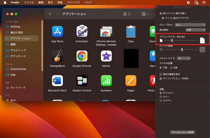Click the large page icon at icon size slider end
The image size is (210, 138).
202,41
